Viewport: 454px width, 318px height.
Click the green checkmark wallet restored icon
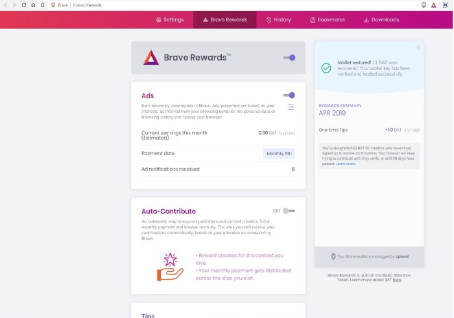[x=326, y=68]
